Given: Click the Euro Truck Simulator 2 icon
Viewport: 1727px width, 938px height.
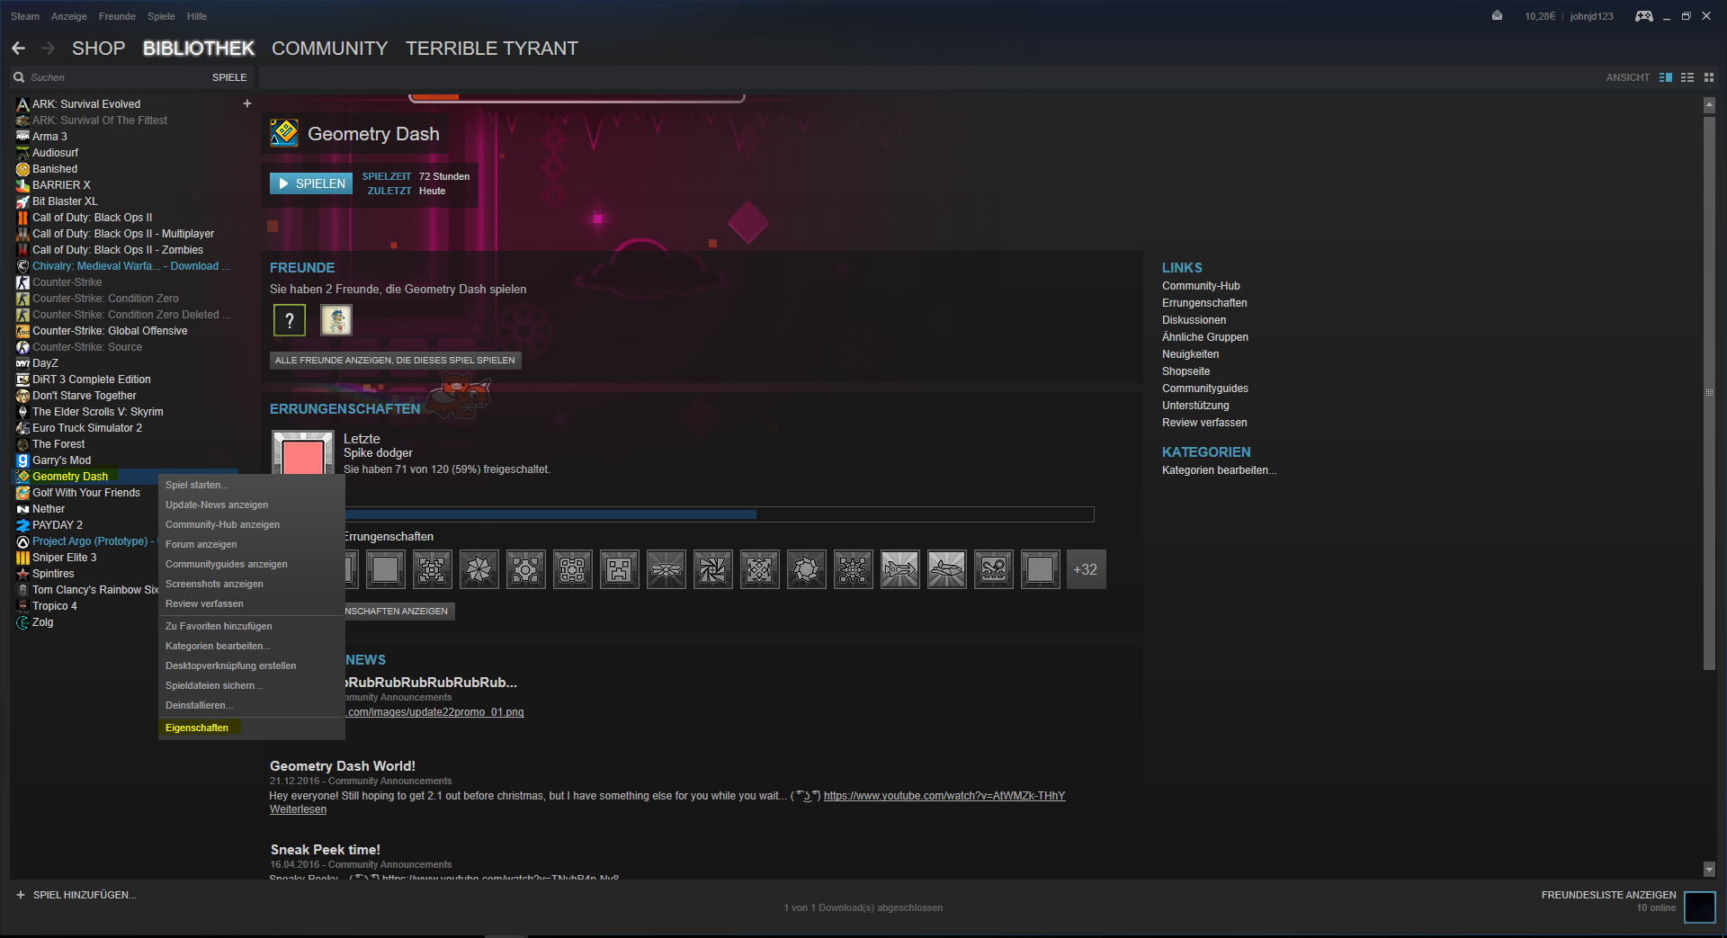Looking at the screenshot, I should pyautogui.click(x=23, y=428).
